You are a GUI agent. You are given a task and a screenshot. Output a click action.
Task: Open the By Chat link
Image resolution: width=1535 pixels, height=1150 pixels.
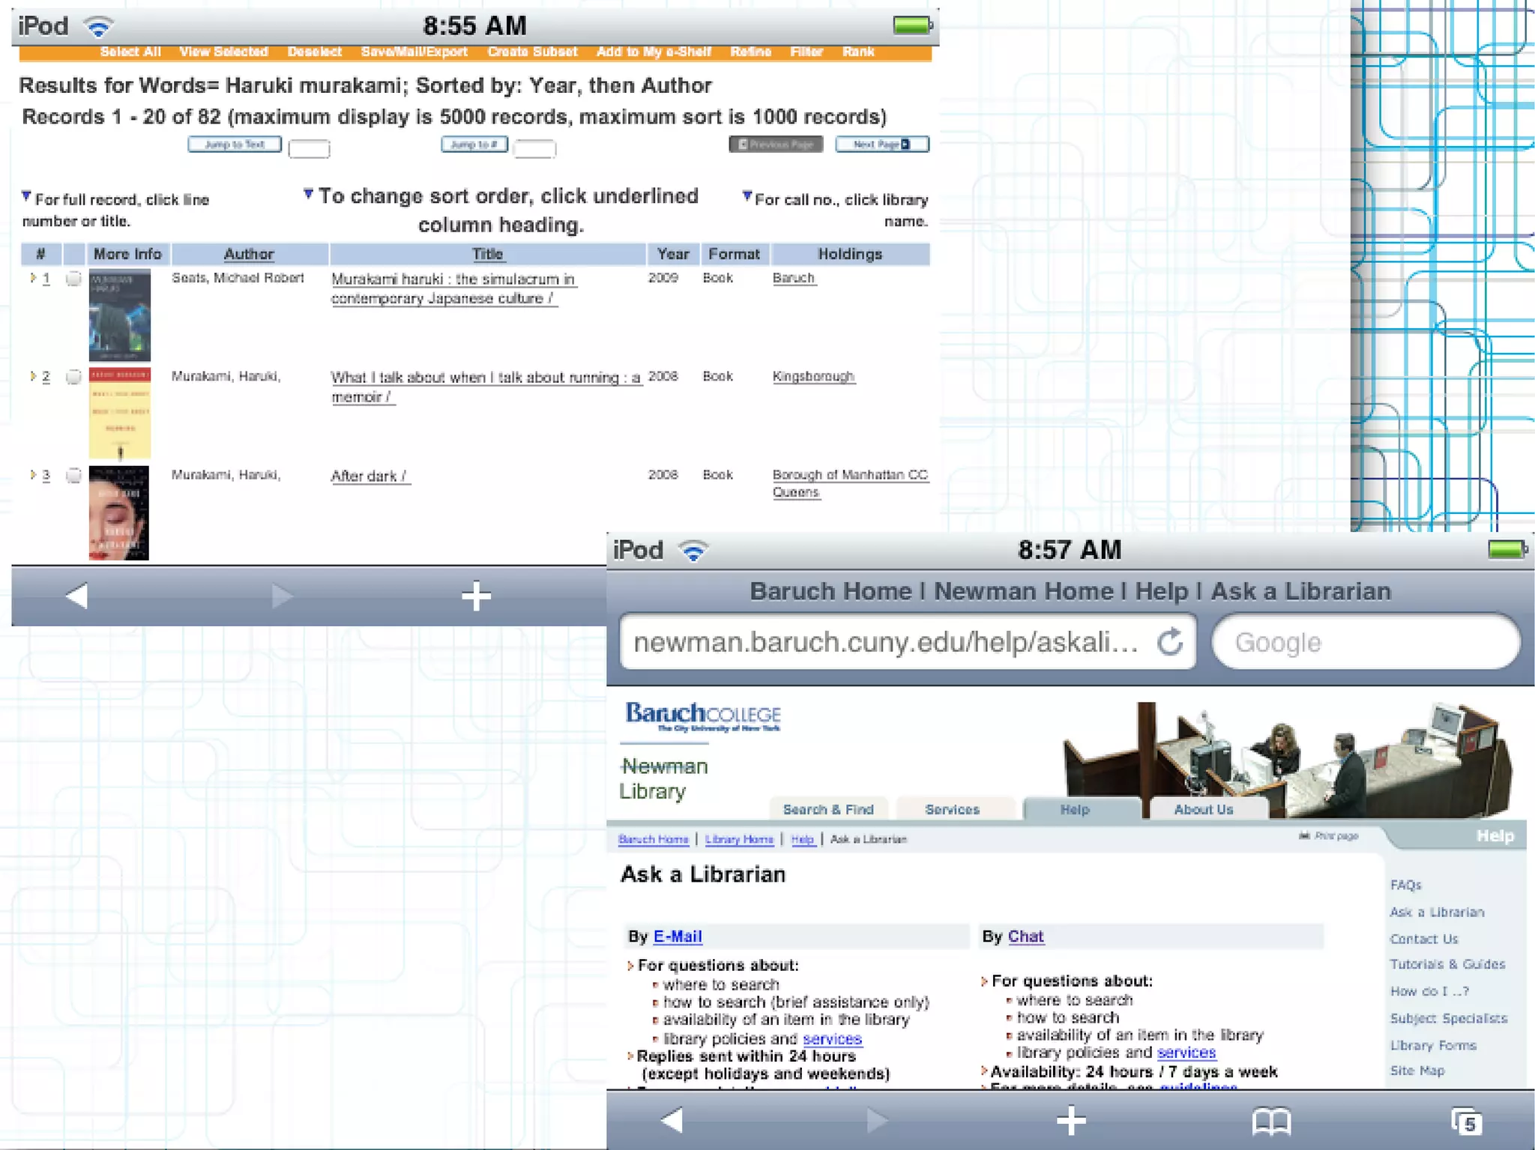coord(1025,936)
